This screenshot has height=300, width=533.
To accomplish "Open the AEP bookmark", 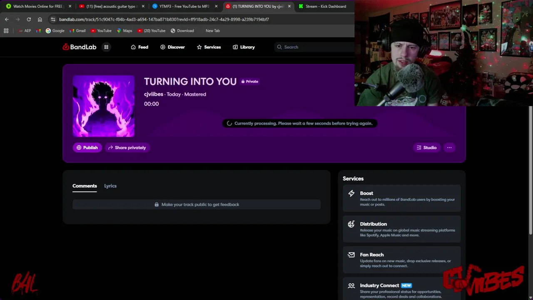I will pos(24,30).
